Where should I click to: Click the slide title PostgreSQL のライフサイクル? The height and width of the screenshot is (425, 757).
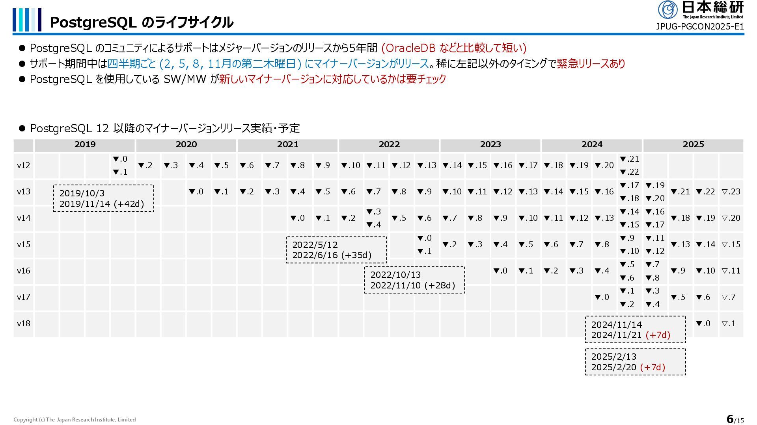[x=142, y=22]
